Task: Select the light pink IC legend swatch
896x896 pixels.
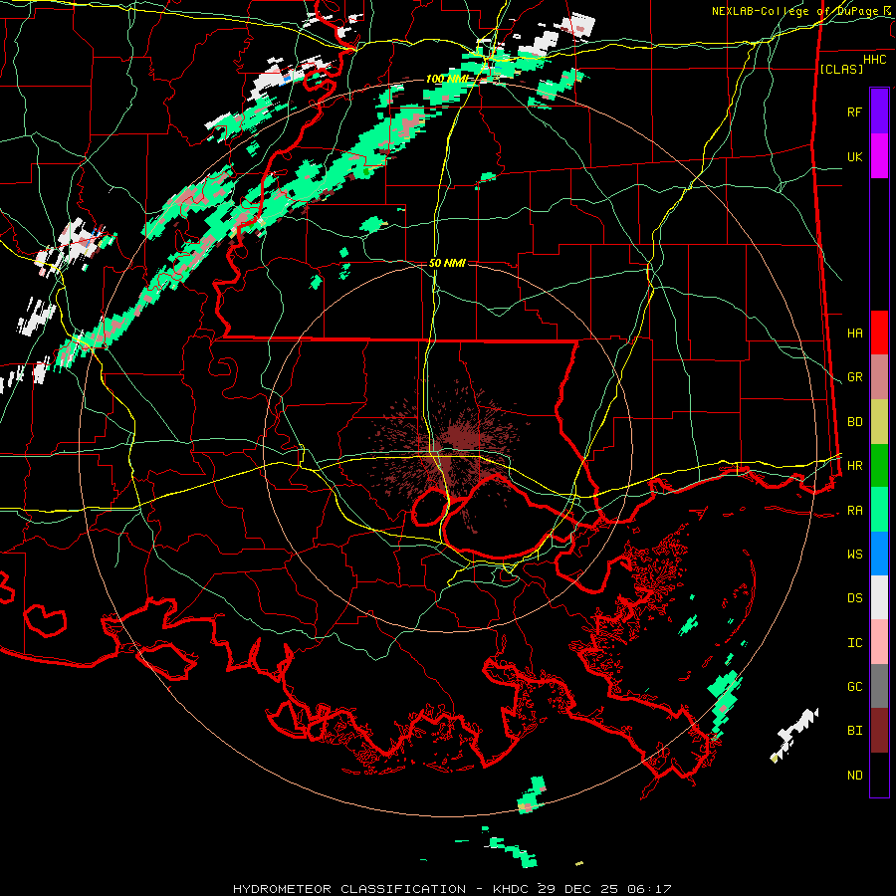Action: click(879, 642)
